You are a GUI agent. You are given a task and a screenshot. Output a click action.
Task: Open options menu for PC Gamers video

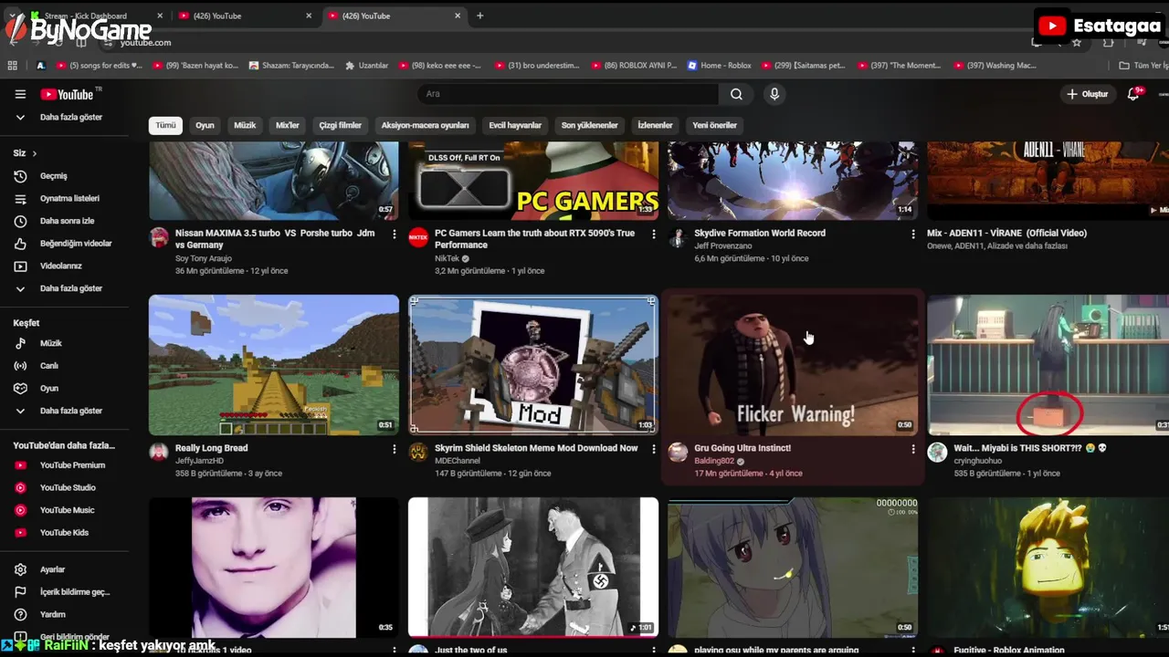tap(653, 235)
